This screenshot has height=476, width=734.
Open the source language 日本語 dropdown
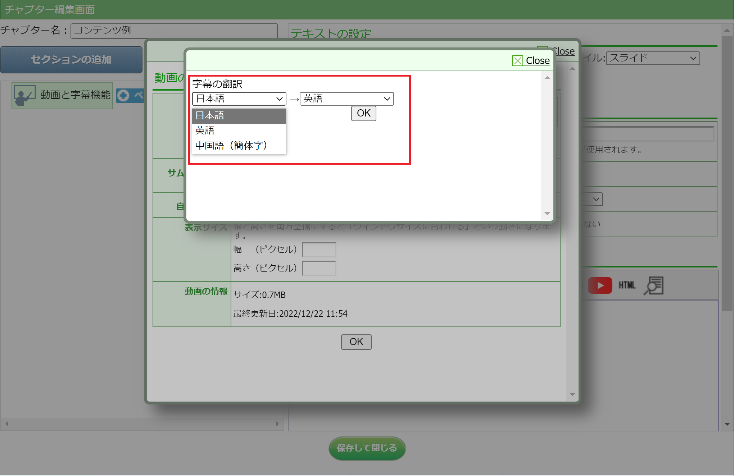click(239, 99)
